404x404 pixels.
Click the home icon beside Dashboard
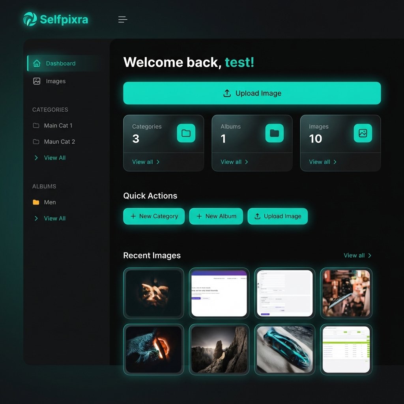36,63
